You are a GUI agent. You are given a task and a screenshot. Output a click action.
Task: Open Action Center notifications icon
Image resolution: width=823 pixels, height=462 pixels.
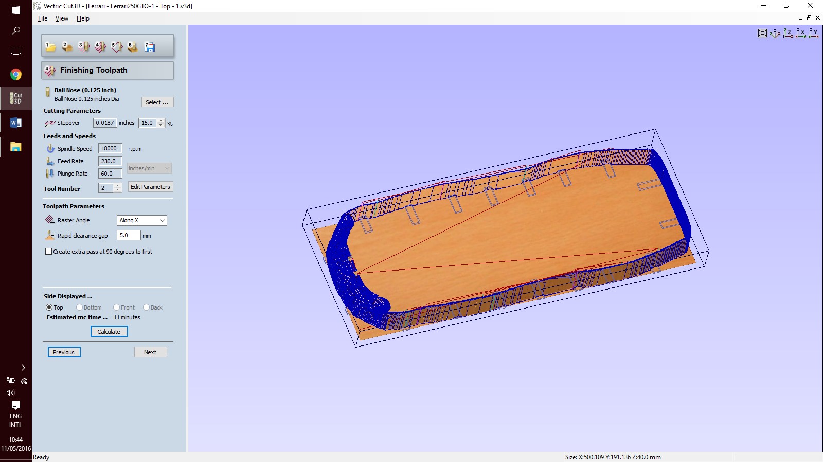tap(16, 406)
